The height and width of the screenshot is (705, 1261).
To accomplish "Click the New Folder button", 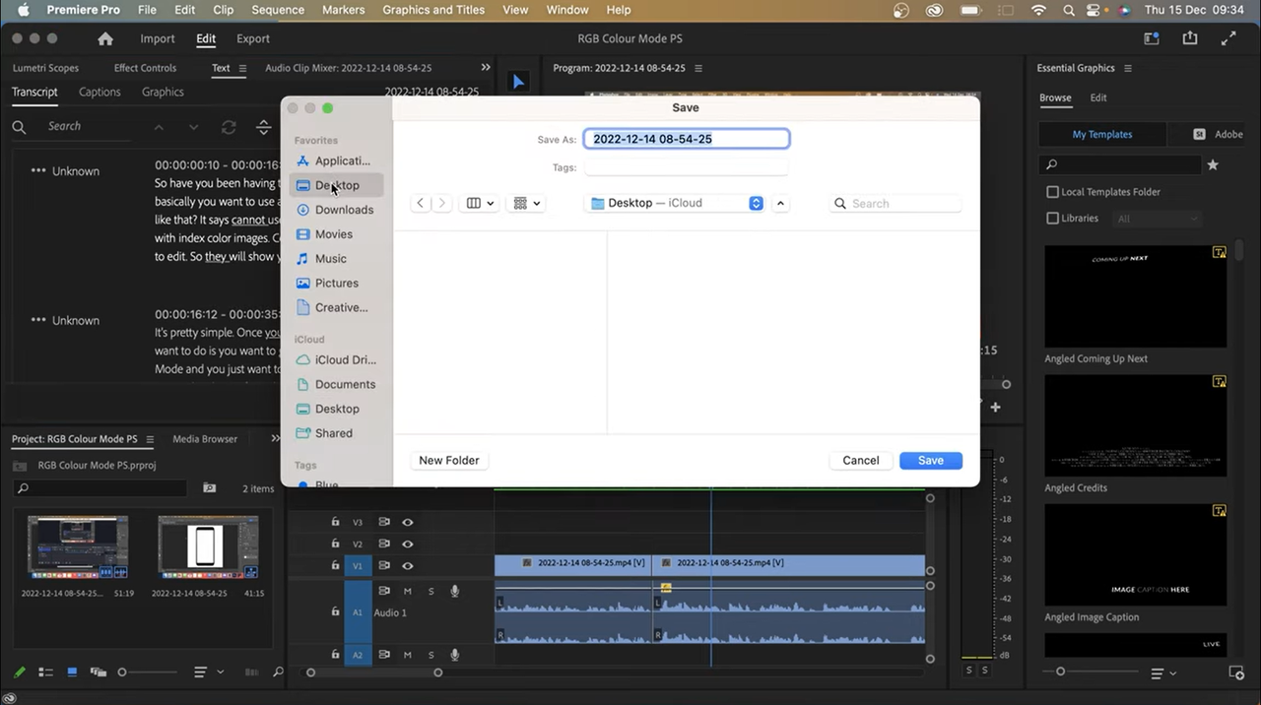I will (448, 460).
